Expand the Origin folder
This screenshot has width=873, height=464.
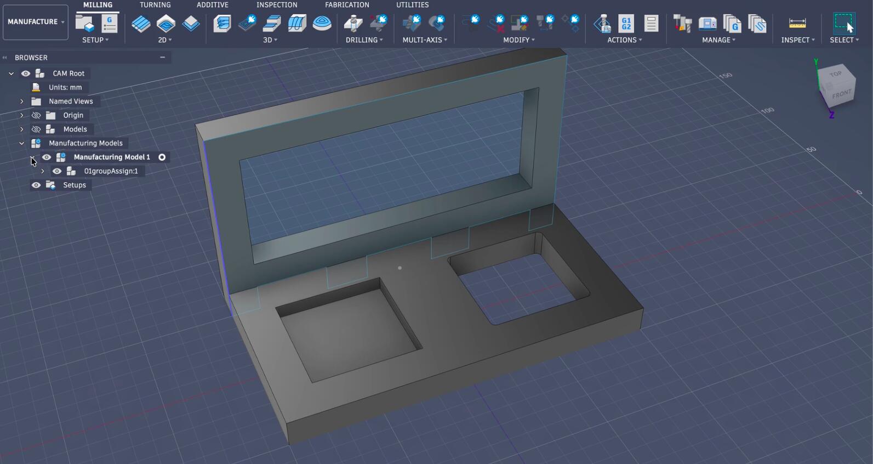22,115
